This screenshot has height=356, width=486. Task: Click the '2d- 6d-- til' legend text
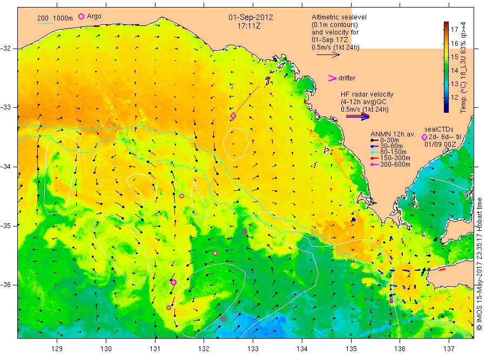coord(445,137)
